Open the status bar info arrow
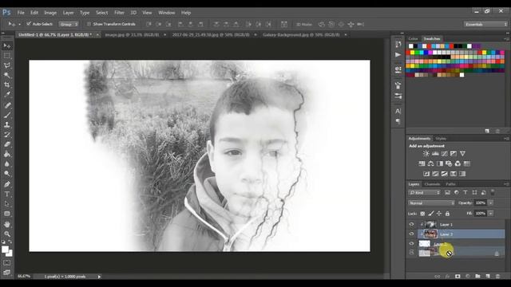Image resolution: width=511 pixels, height=287 pixels. tap(99, 277)
